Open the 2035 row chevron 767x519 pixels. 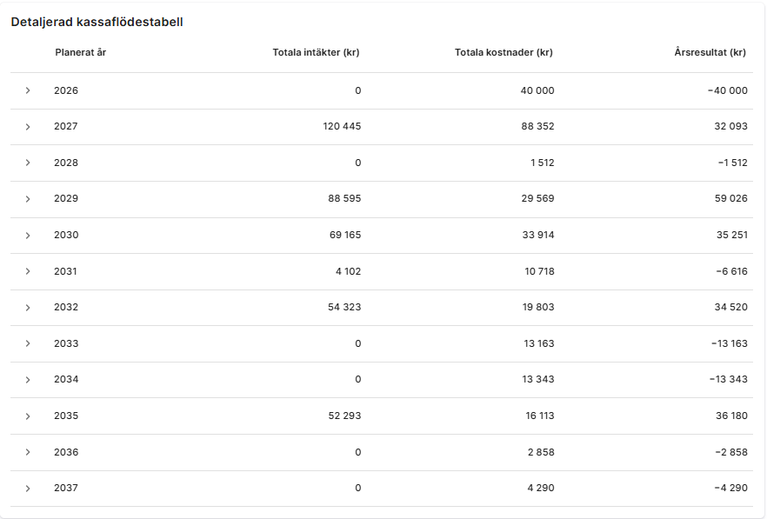click(x=28, y=416)
